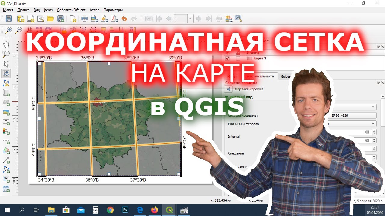Screen dimensions: 385x216
Task: Open the Атлас menu
Action: (94, 10)
